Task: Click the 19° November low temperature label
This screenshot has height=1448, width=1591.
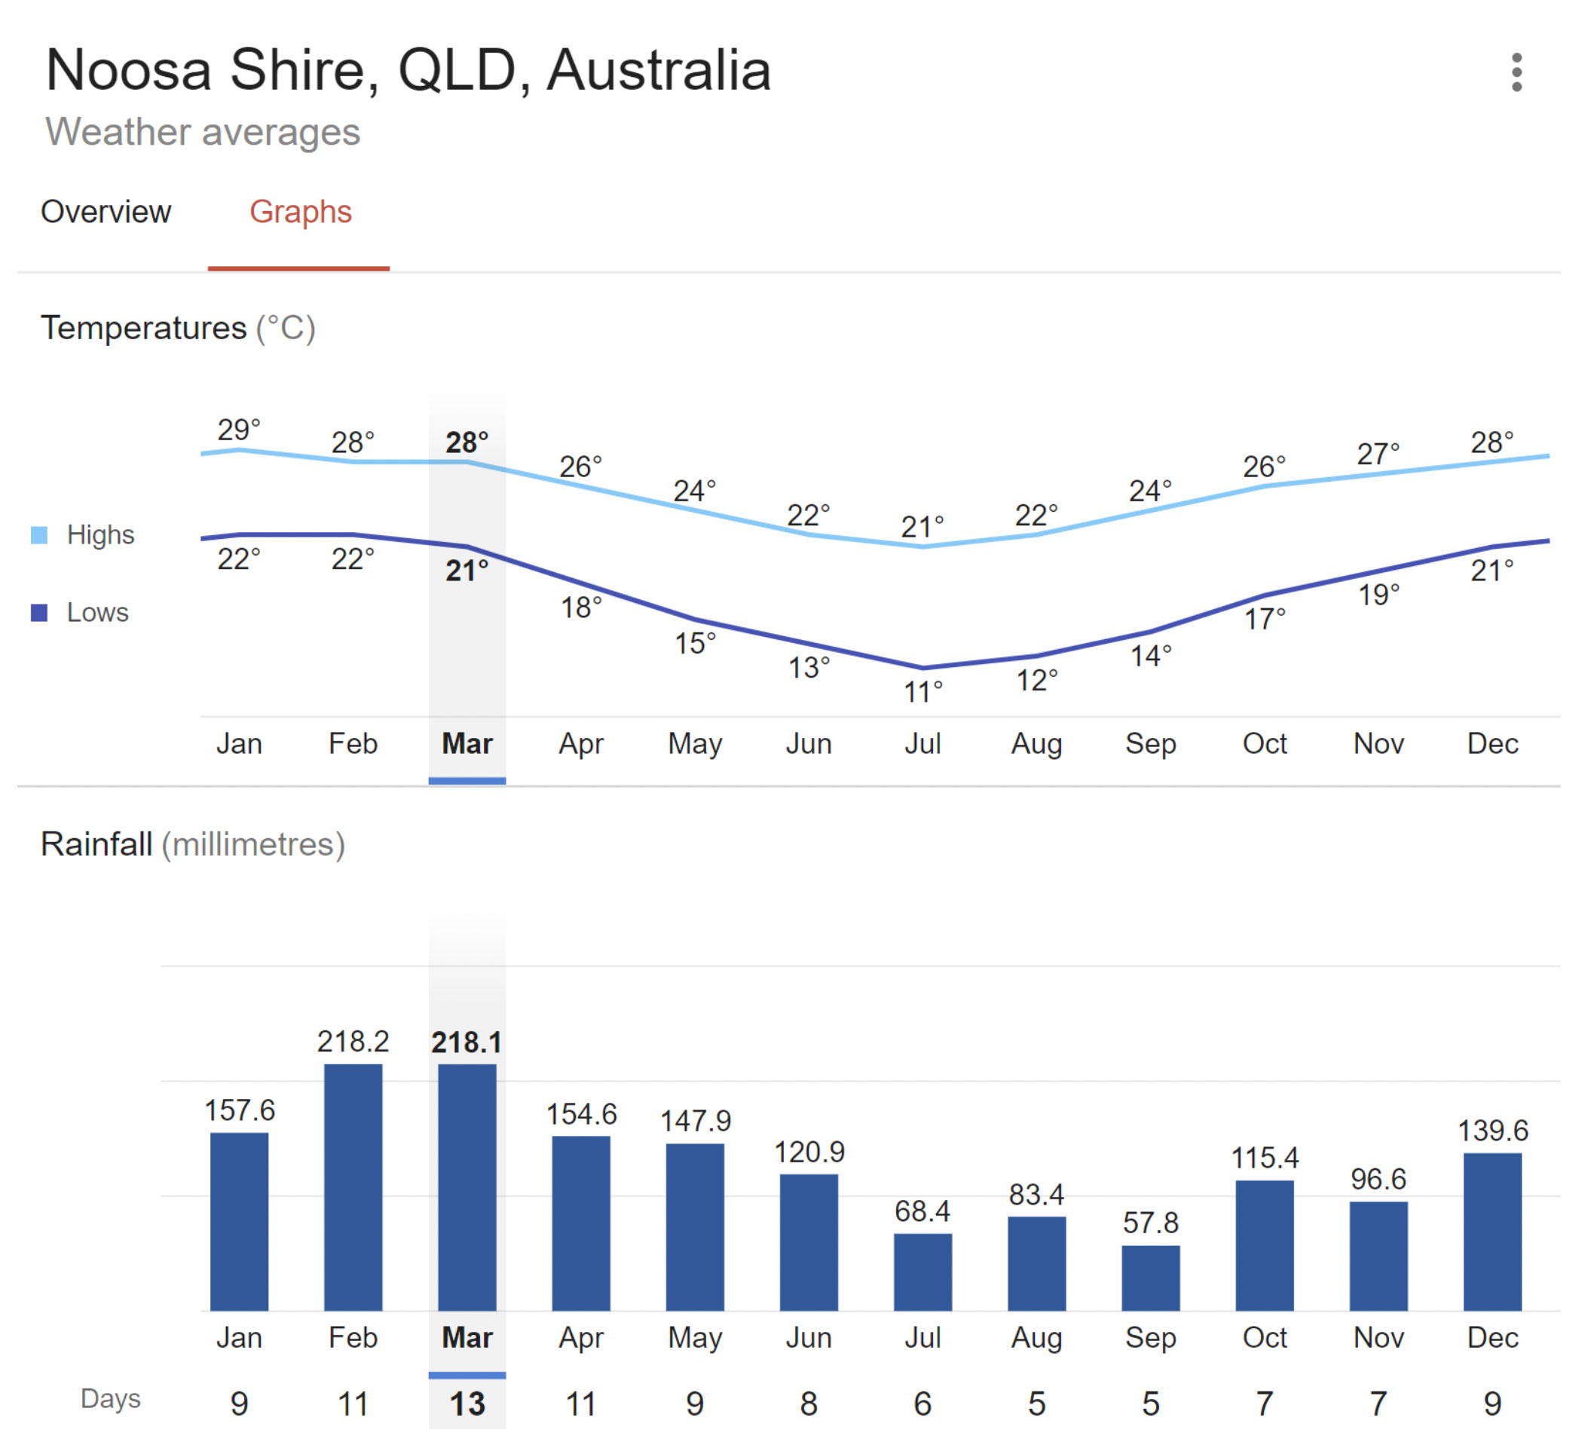Action: (1378, 595)
